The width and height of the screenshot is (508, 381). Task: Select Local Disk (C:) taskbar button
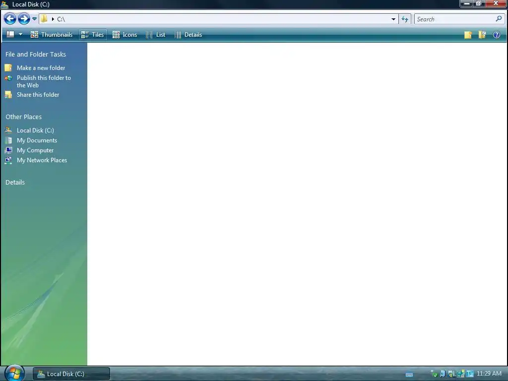[71, 374]
